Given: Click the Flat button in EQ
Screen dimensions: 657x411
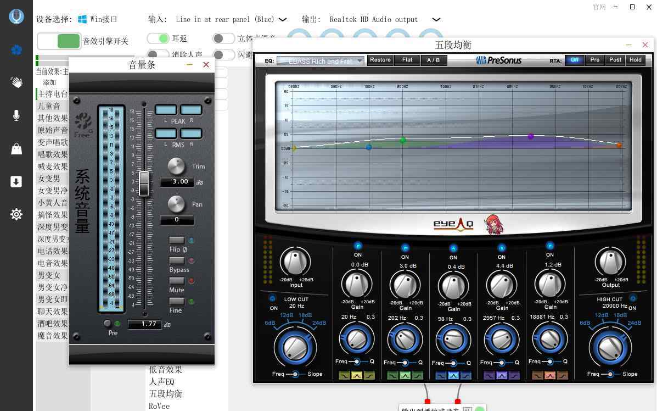Looking at the screenshot, I should point(407,60).
